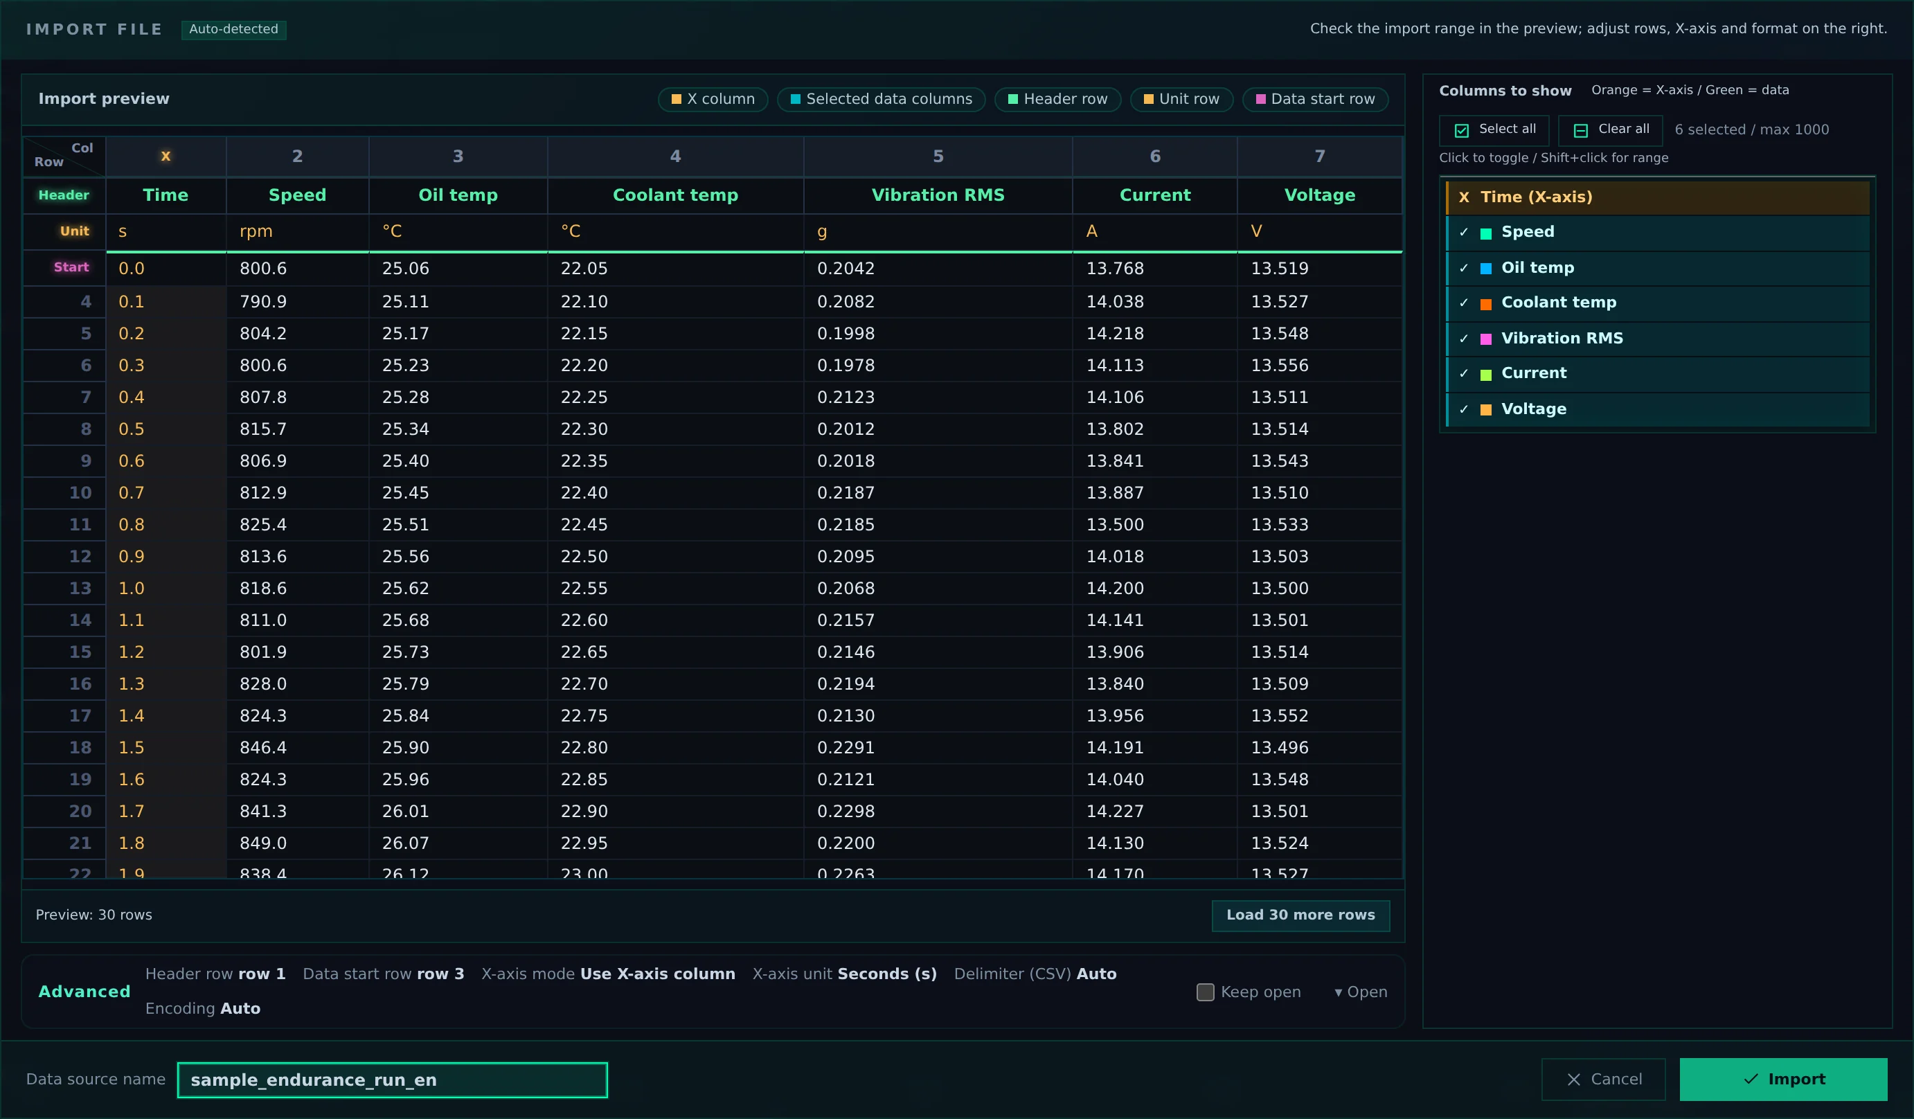Change the Data start row setting row 3
Screen dimensions: 1914x1119
[383, 974]
